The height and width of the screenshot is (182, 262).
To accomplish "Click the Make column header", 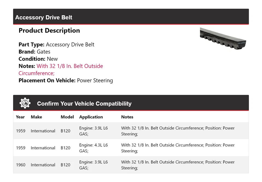I will [x=36, y=117].
